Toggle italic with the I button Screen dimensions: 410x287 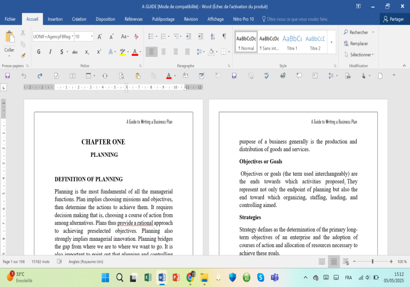pyautogui.click(x=50, y=52)
